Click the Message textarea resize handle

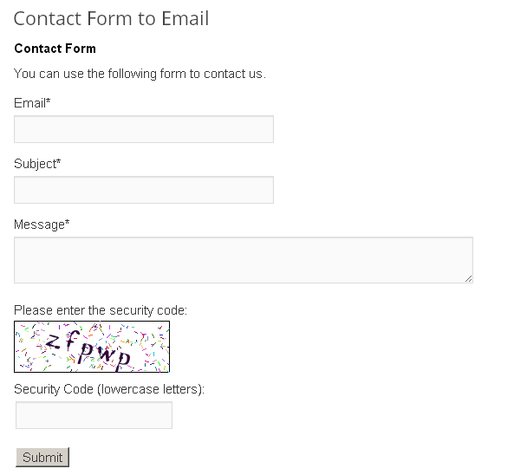(x=468, y=278)
